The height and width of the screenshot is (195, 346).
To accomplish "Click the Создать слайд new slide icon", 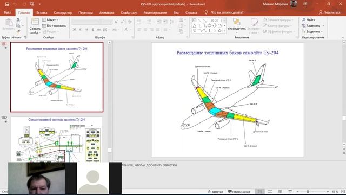I will point(35,22).
